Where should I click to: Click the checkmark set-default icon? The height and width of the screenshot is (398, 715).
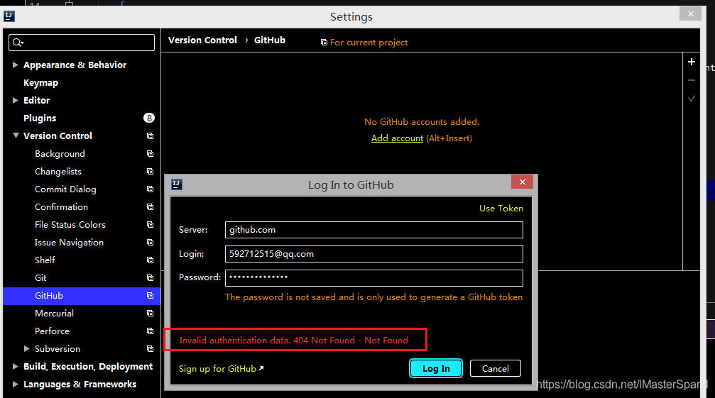692,99
